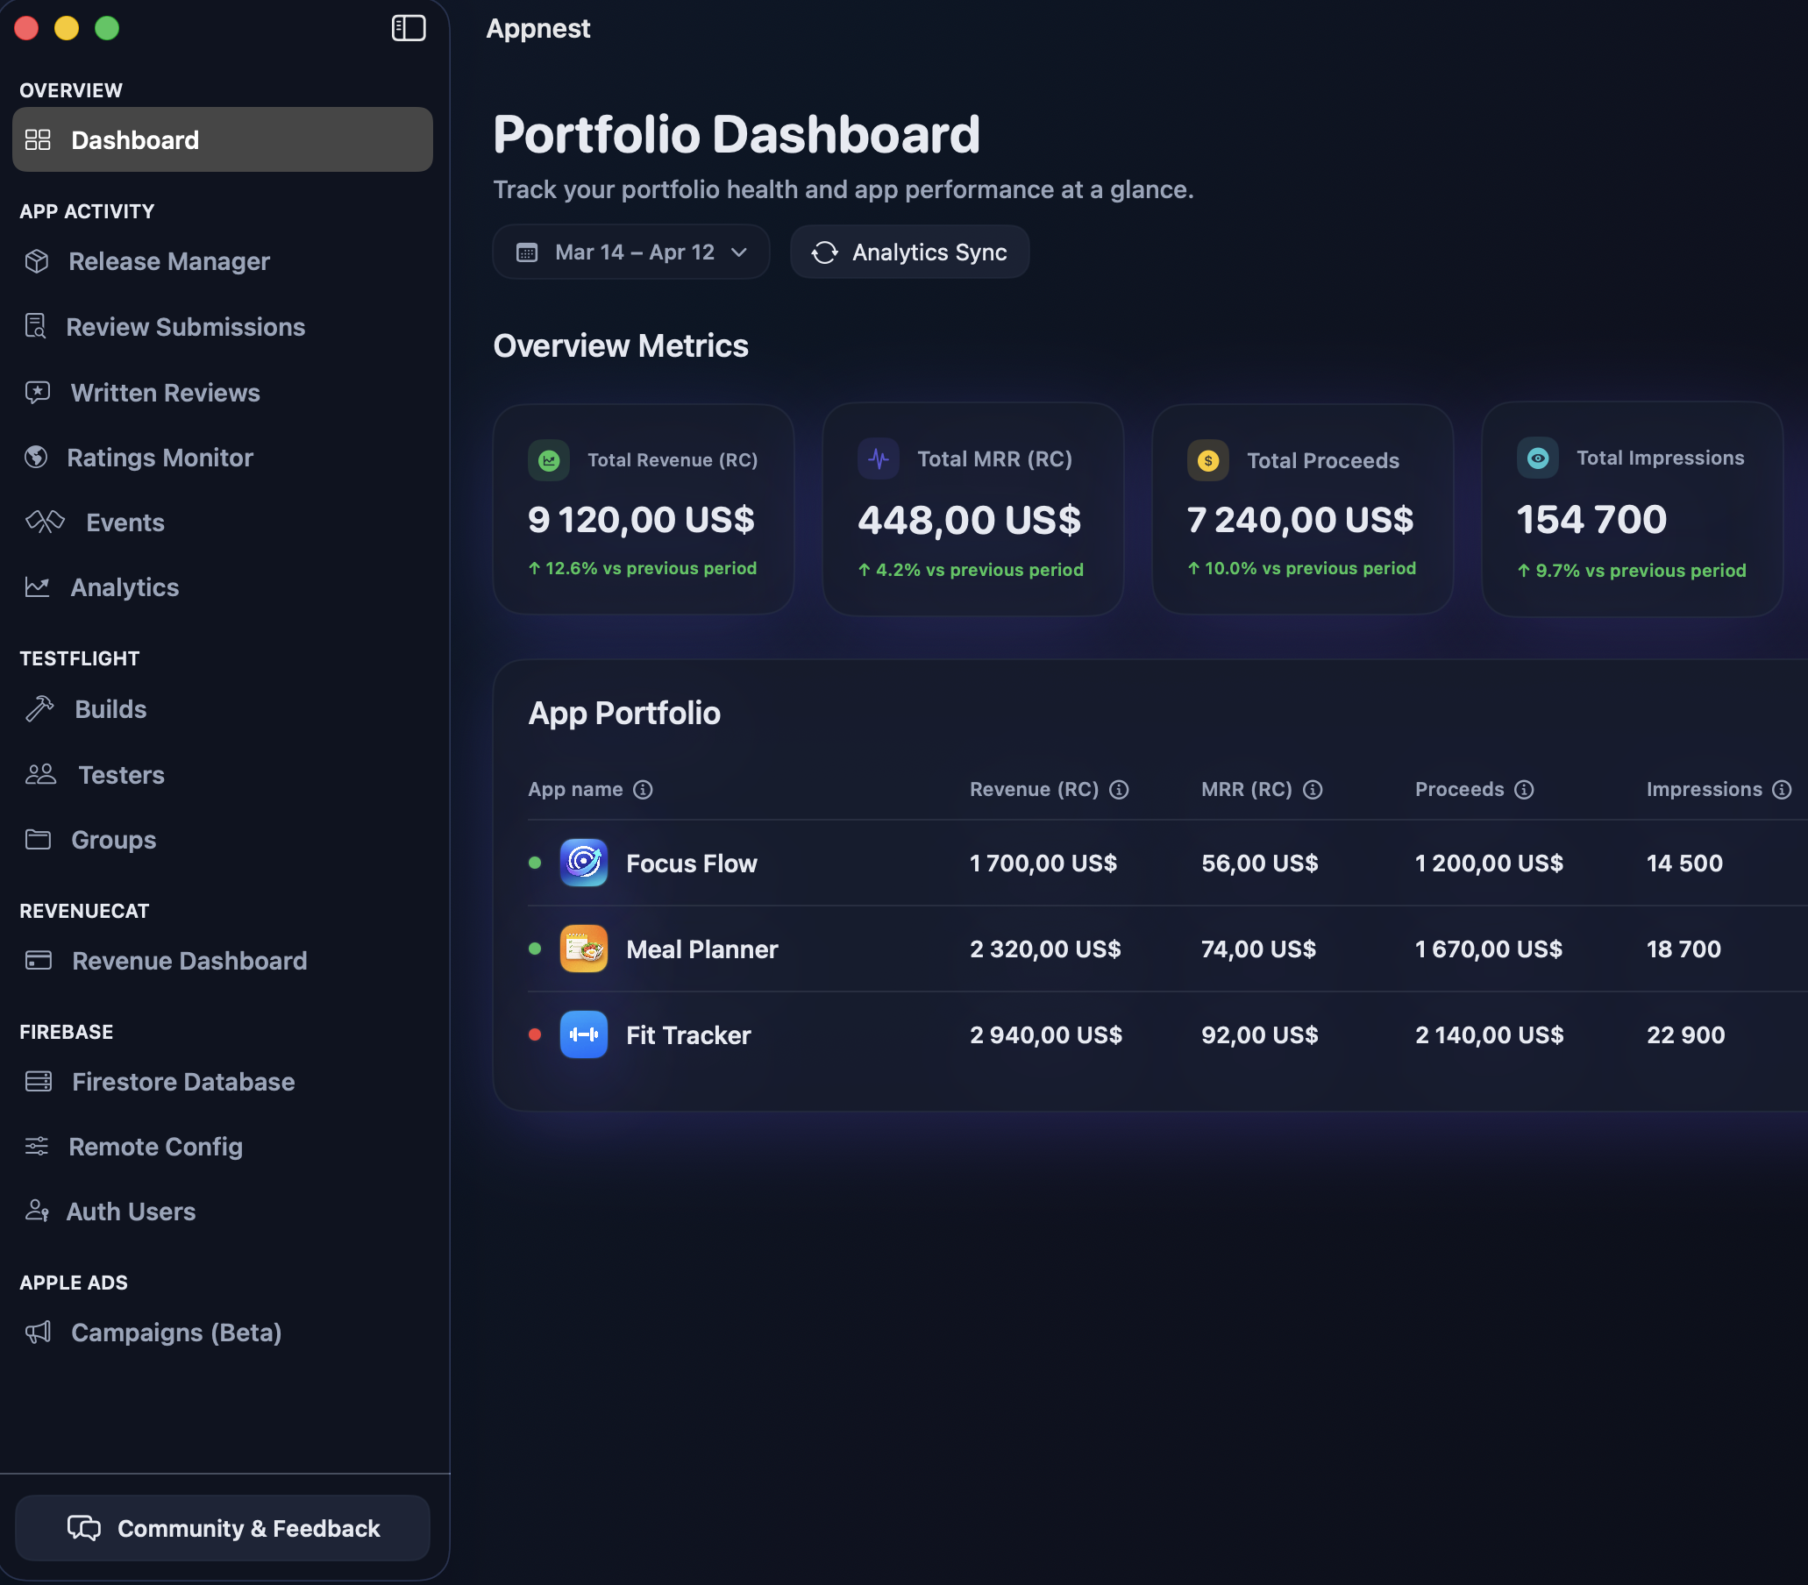The image size is (1808, 1585).
Task: Click the Analytics Sync button
Action: 909,252
